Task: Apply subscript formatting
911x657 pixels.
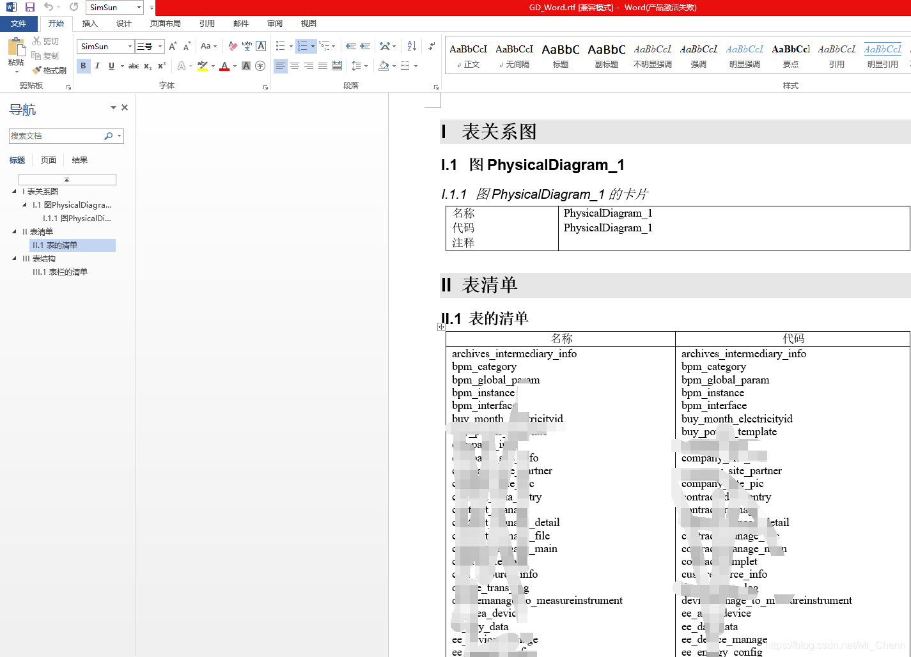Action: pyautogui.click(x=148, y=66)
